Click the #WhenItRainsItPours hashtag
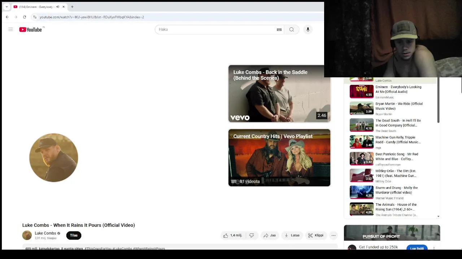462x259 pixels. click(149, 249)
